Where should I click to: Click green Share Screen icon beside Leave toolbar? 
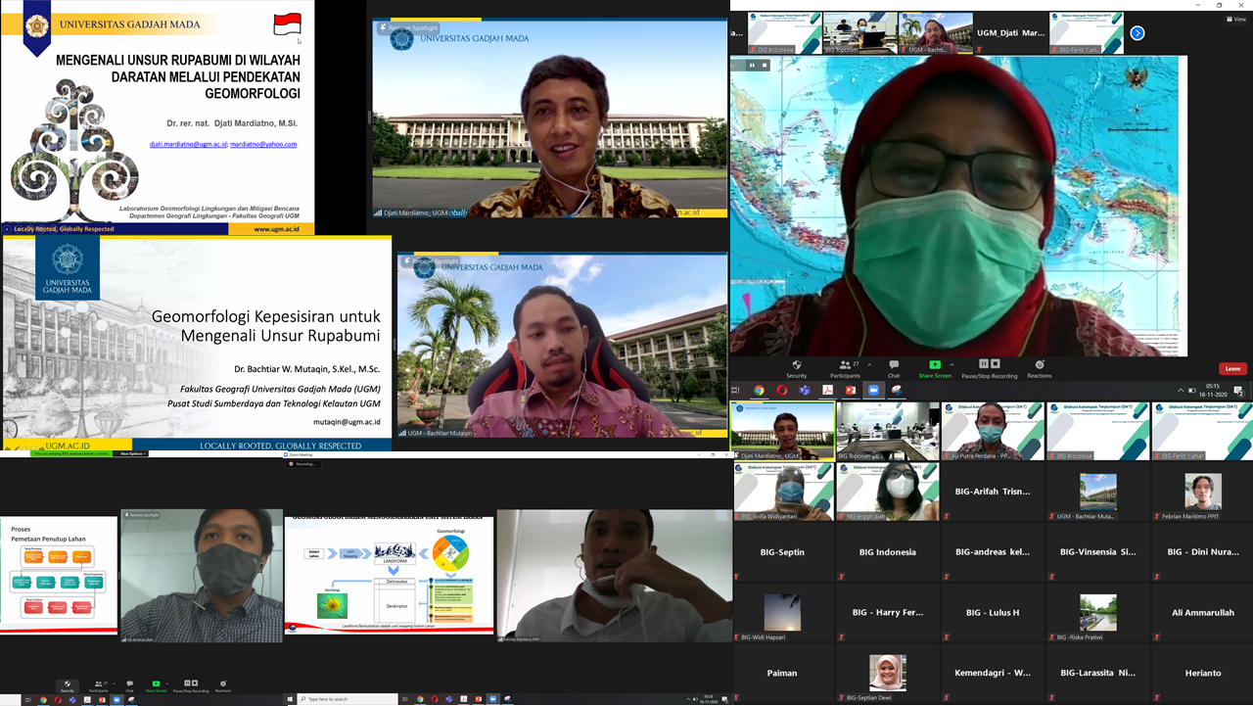[934, 365]
